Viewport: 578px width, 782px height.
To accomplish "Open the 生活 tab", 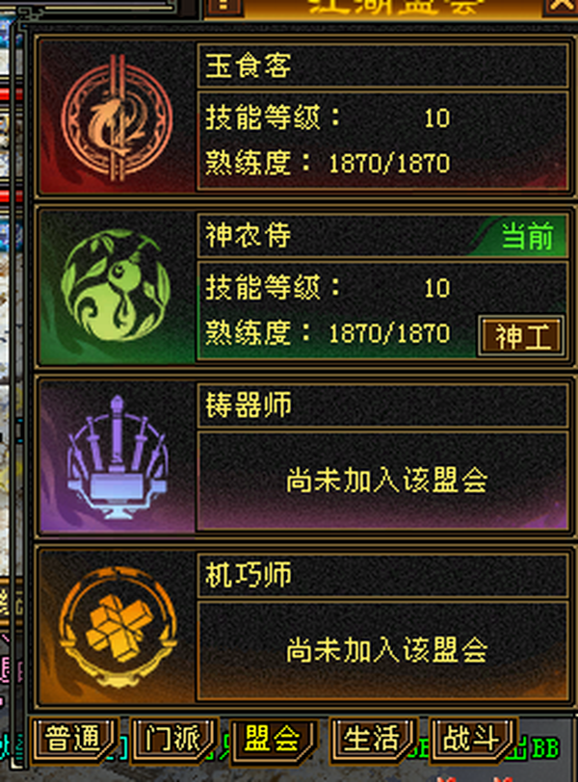I will click(374, 740).
